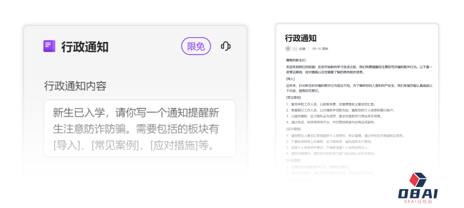Image resolution: width=464 pixels, height=208 pixels.
Task: Click the [应对措施] section header in the document
Action: [293, 129]
